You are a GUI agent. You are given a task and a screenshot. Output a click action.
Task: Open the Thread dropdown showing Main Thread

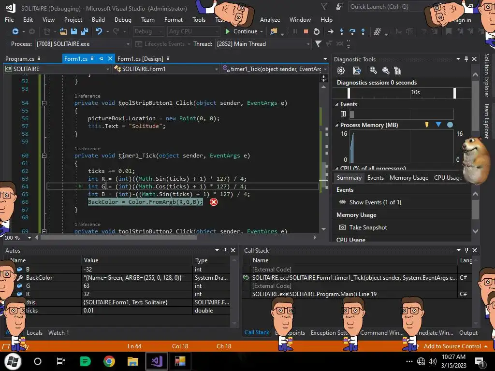coord(263,44)
